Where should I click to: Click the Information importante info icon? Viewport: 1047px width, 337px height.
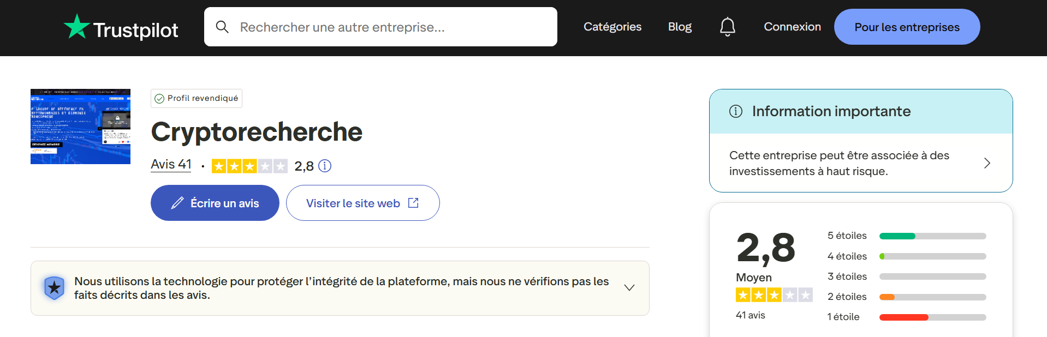(x=736, y=111)
